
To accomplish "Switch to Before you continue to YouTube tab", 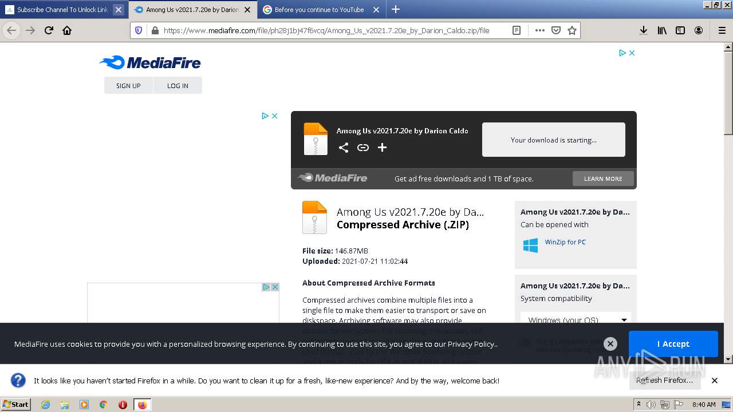I will 320,10.
